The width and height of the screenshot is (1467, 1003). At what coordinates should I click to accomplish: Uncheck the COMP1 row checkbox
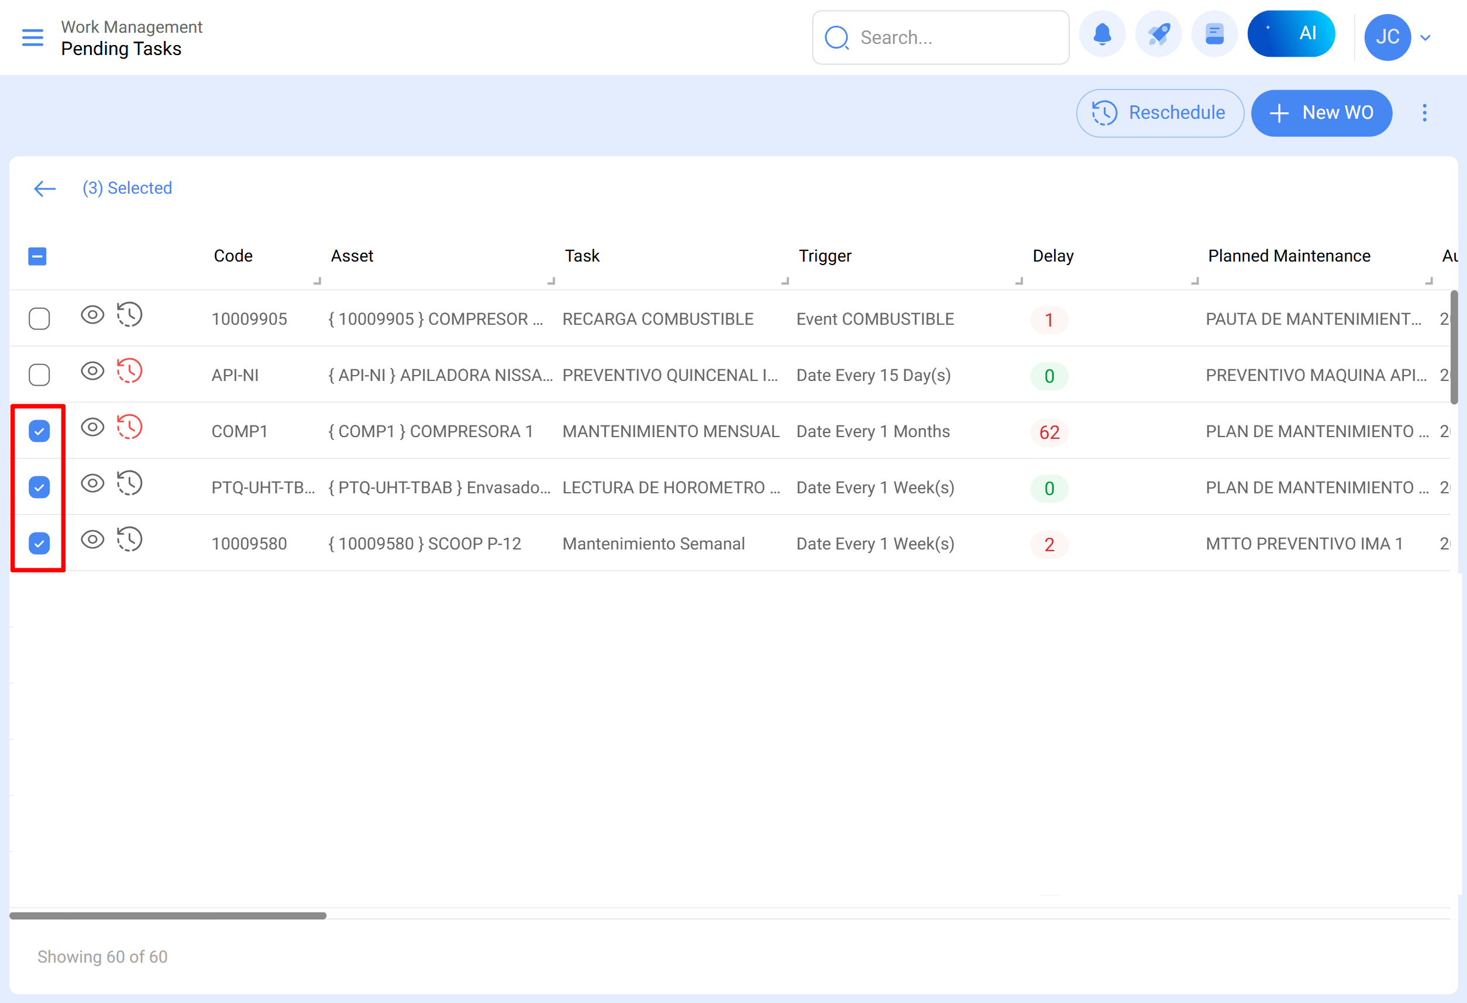click(39, 431)
